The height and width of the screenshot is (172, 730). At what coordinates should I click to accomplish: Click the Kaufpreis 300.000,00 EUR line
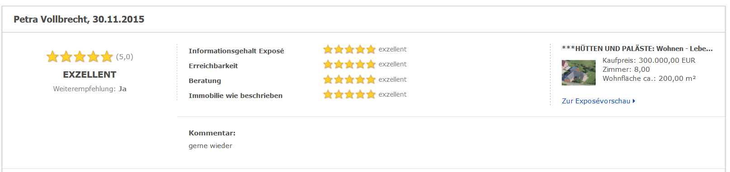pyautogui.click(x=649, y=60)
